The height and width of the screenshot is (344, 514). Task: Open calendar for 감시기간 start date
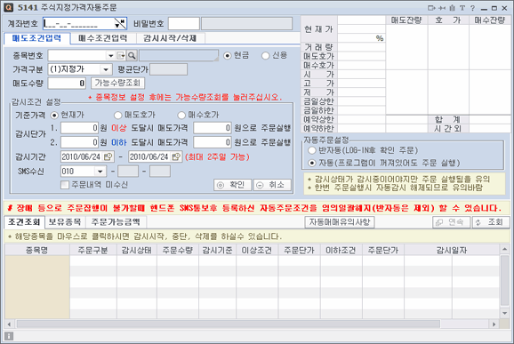pyautogui.click(x=108, y=156)
